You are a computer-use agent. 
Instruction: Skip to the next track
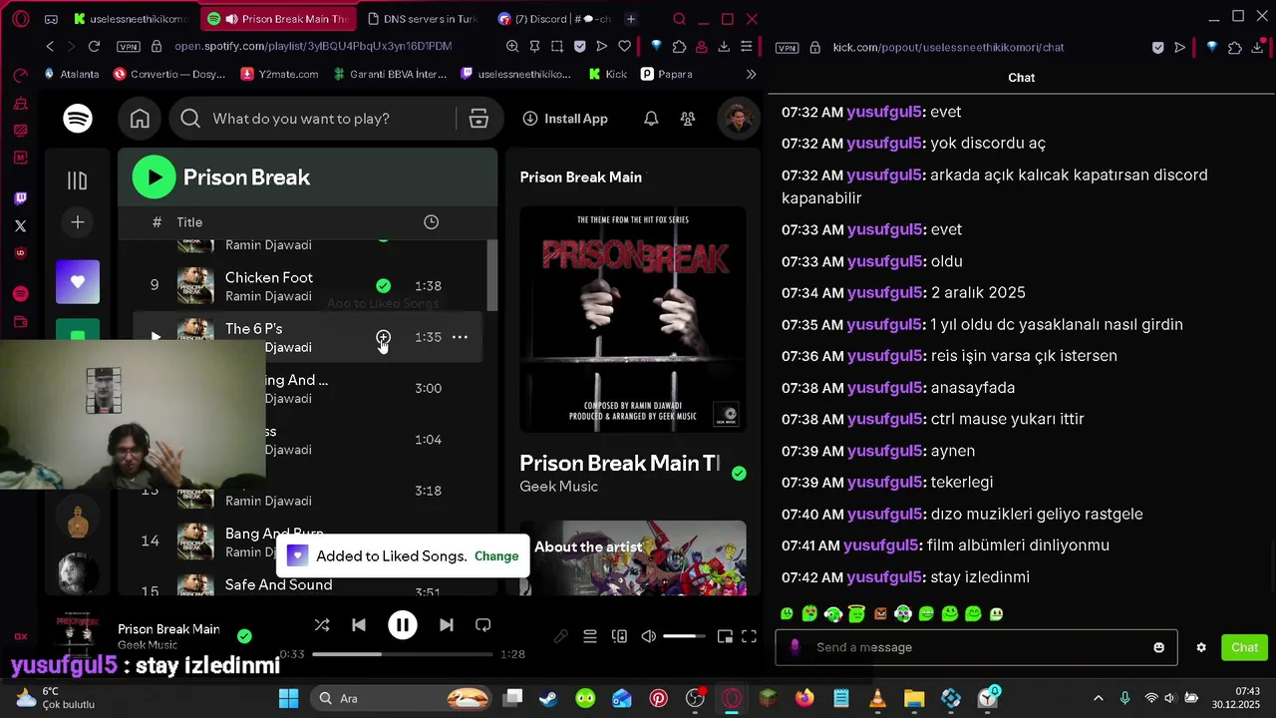(x=447, y=625)
